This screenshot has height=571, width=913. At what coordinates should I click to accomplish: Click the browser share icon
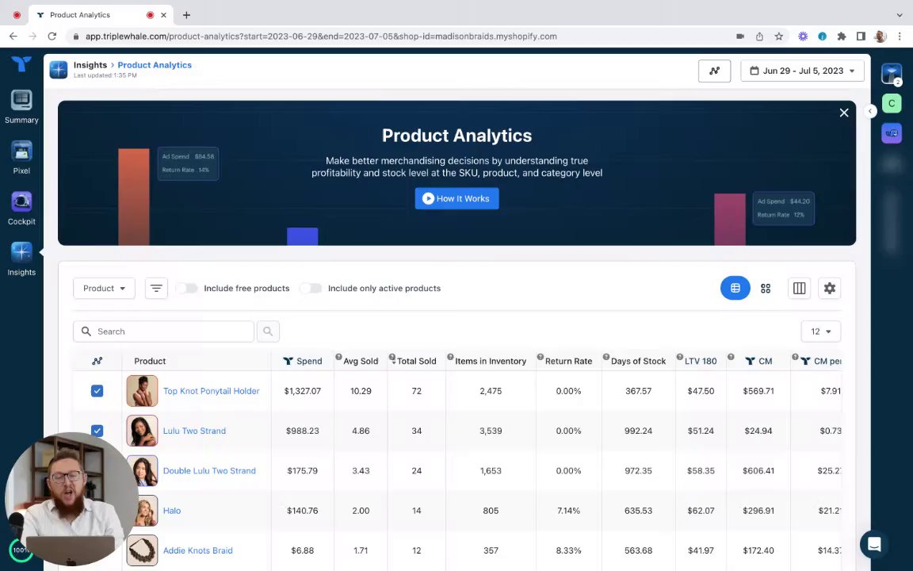pyautogui.click(x=759, y=36)
